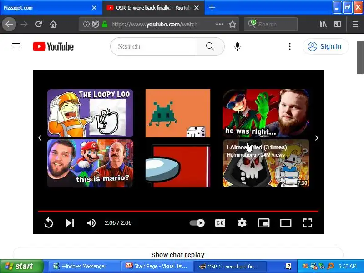
Task: Click the red video progress bar
Action: pyautogui.click(x=178, y=211)
